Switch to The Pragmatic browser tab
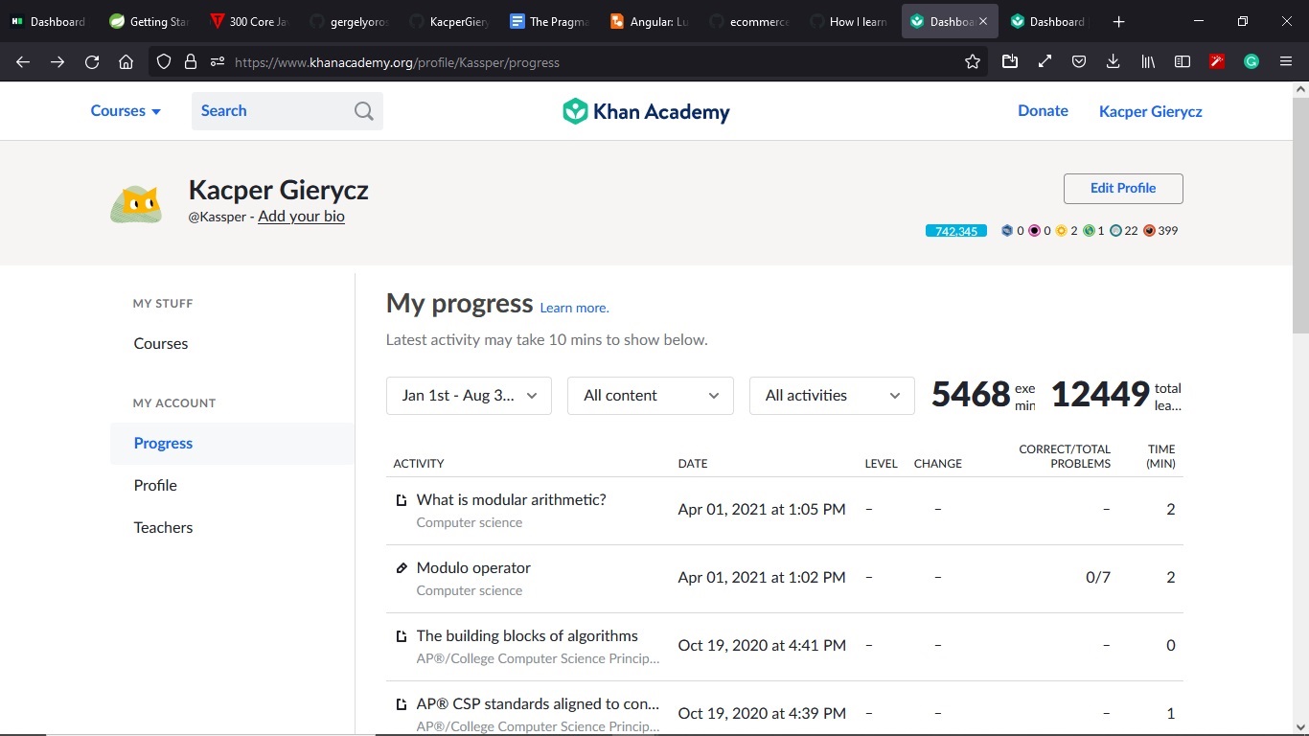 tap(549, 21)
